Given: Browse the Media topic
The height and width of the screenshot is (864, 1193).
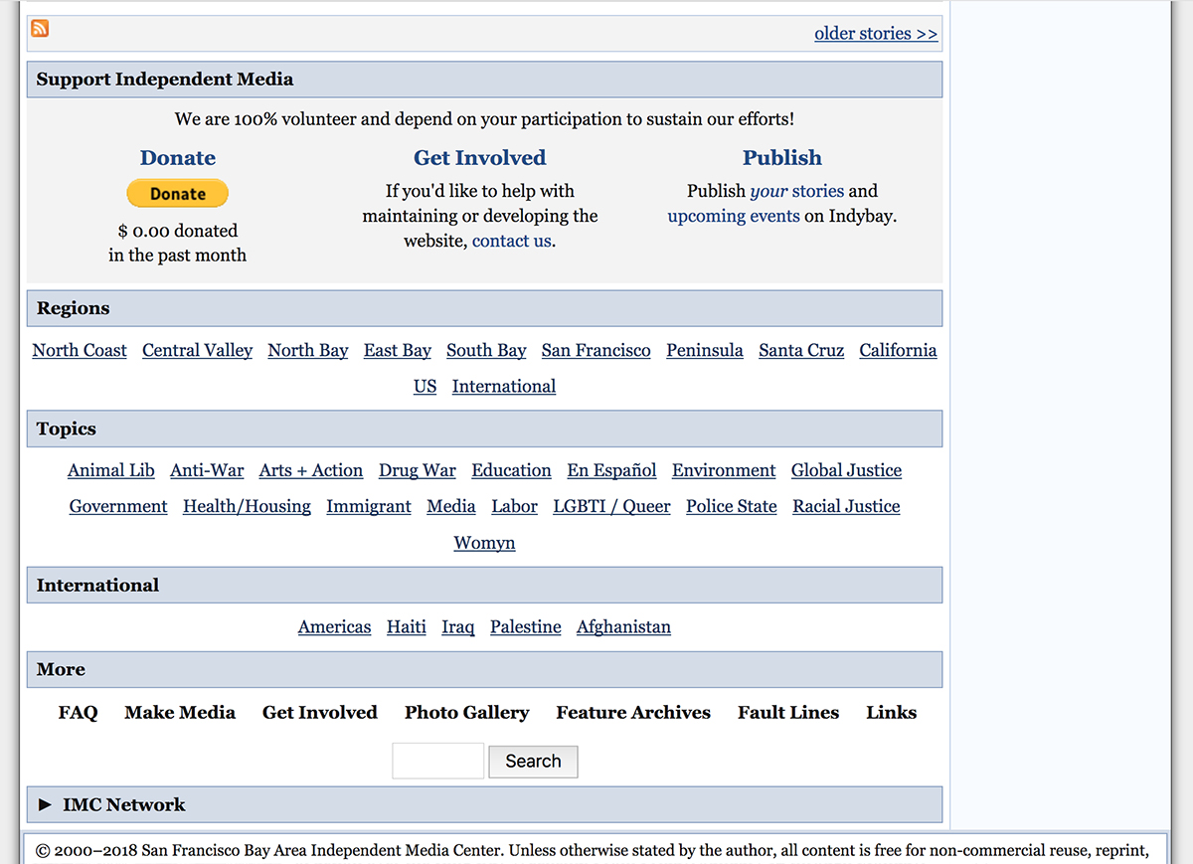Looking at the screenshot, I should (451, 506).
